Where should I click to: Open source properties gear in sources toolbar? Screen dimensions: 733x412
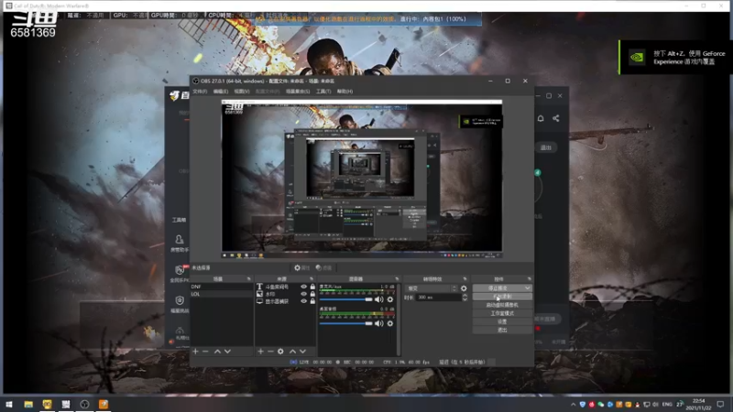tap(280, 352)
